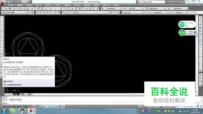Screen dimensions: 203x114
Task: Click the Undo arrow icon
Action: [x=50, y=8]
